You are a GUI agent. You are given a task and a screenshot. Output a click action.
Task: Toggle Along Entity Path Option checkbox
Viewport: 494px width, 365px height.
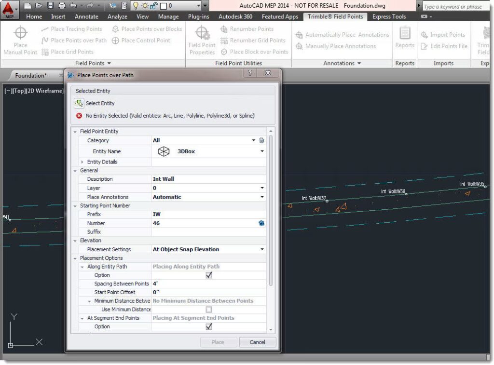[x=209, y=275]
